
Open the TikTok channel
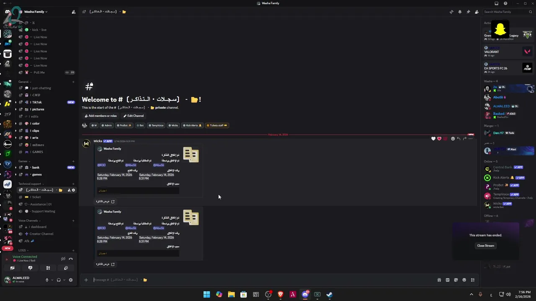(x=46, y=102)
